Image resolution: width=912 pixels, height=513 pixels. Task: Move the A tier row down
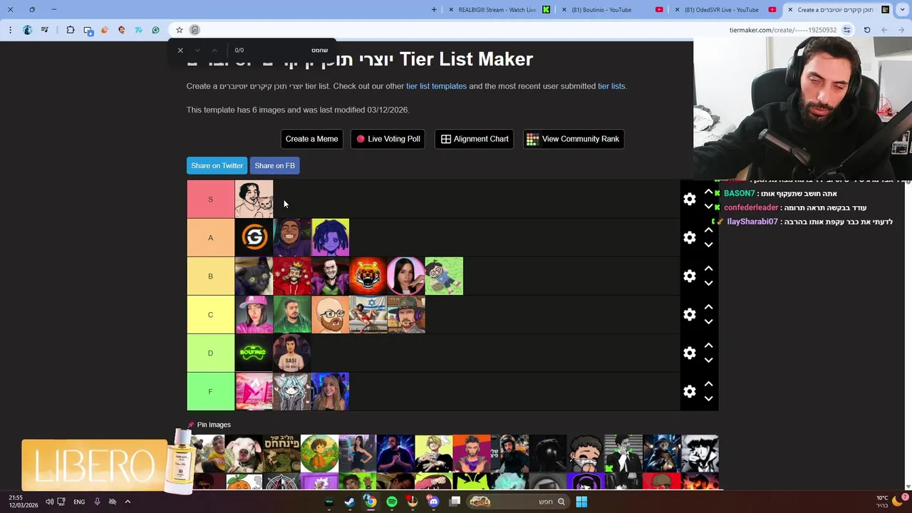coord(708,245)
